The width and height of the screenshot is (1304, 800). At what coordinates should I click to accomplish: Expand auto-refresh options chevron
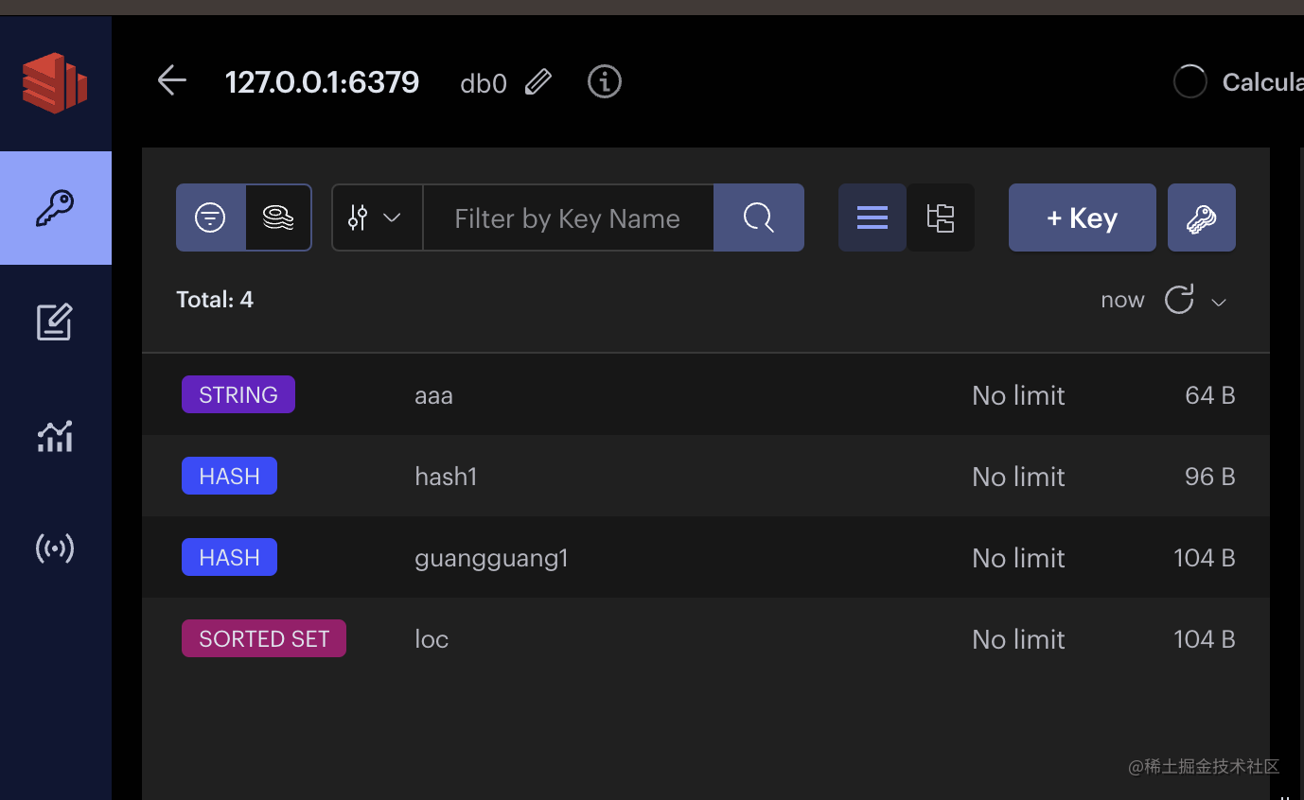pos(1219,302)
